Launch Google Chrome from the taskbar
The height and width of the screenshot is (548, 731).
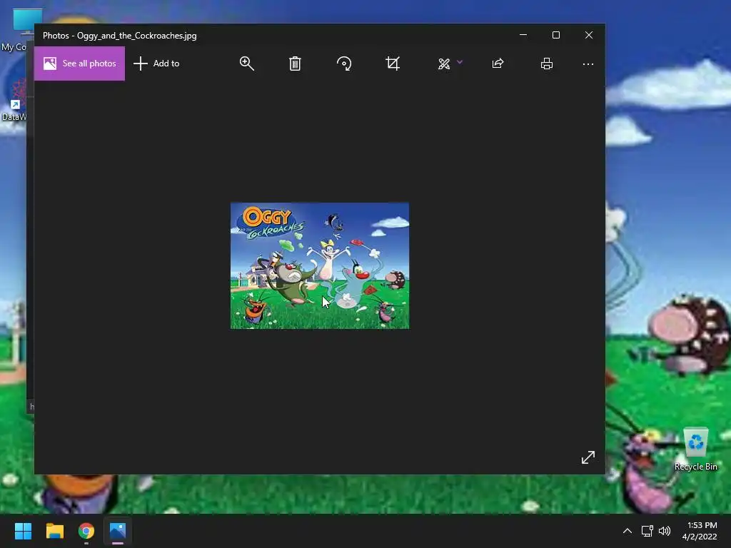point(86,531)
